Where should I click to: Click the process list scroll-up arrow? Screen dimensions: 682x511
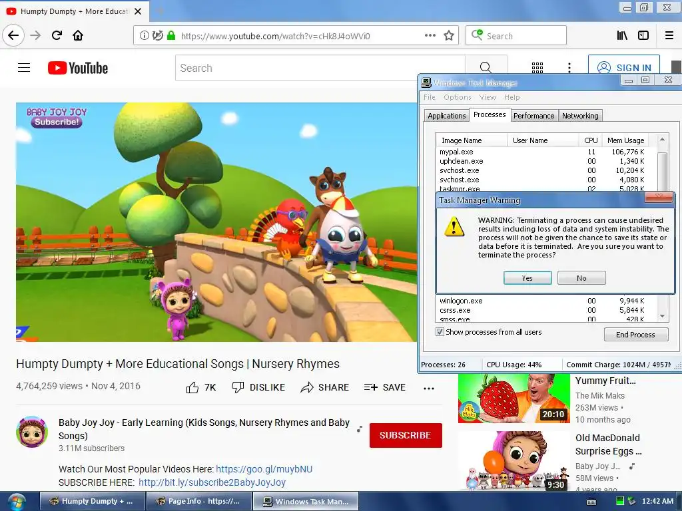tap(662, 140)
